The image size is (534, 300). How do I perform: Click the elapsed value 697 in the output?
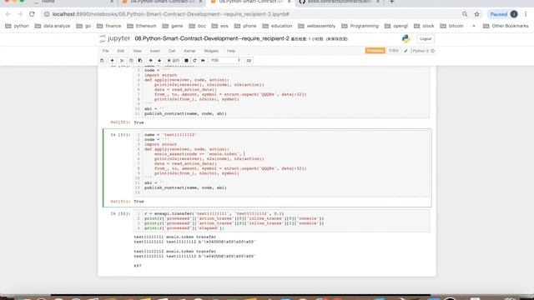(137, 266)
